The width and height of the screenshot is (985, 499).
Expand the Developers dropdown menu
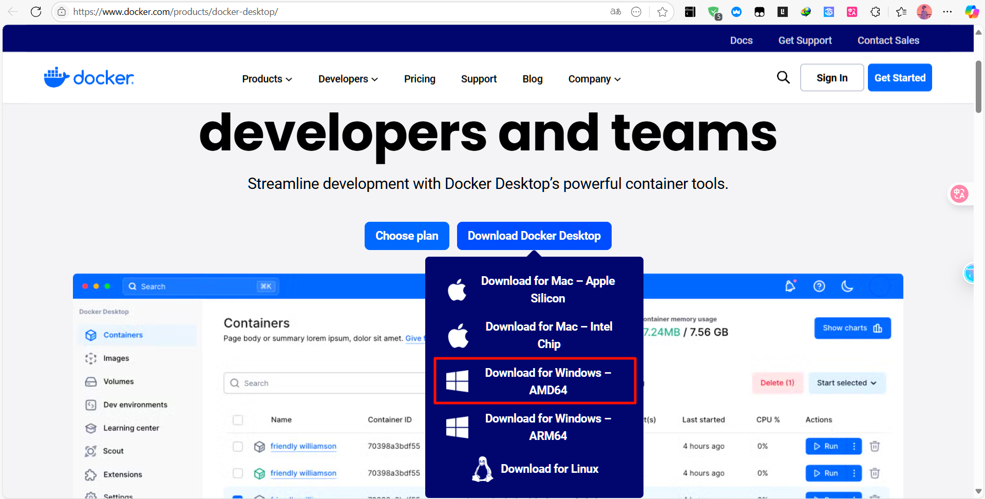pos(348,79)
